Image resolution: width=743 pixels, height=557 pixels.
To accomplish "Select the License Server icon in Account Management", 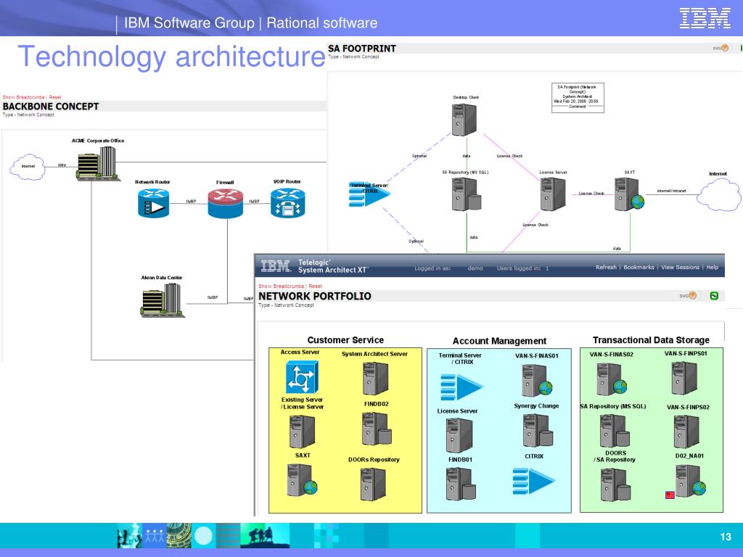I will 459,436.
